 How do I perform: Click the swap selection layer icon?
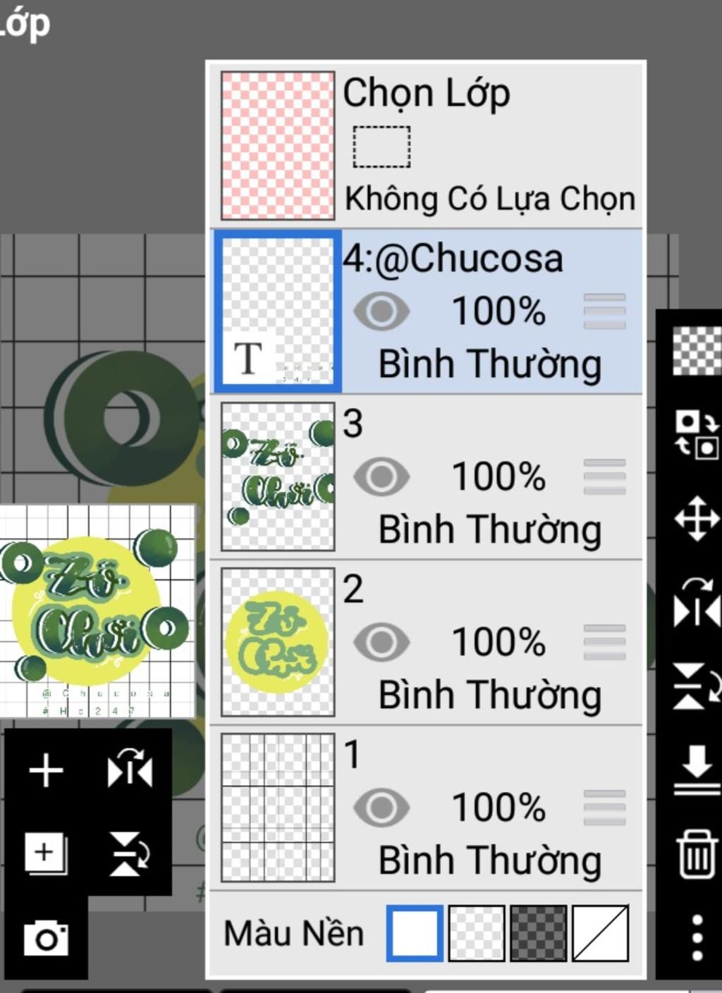(x=697, y=434)
